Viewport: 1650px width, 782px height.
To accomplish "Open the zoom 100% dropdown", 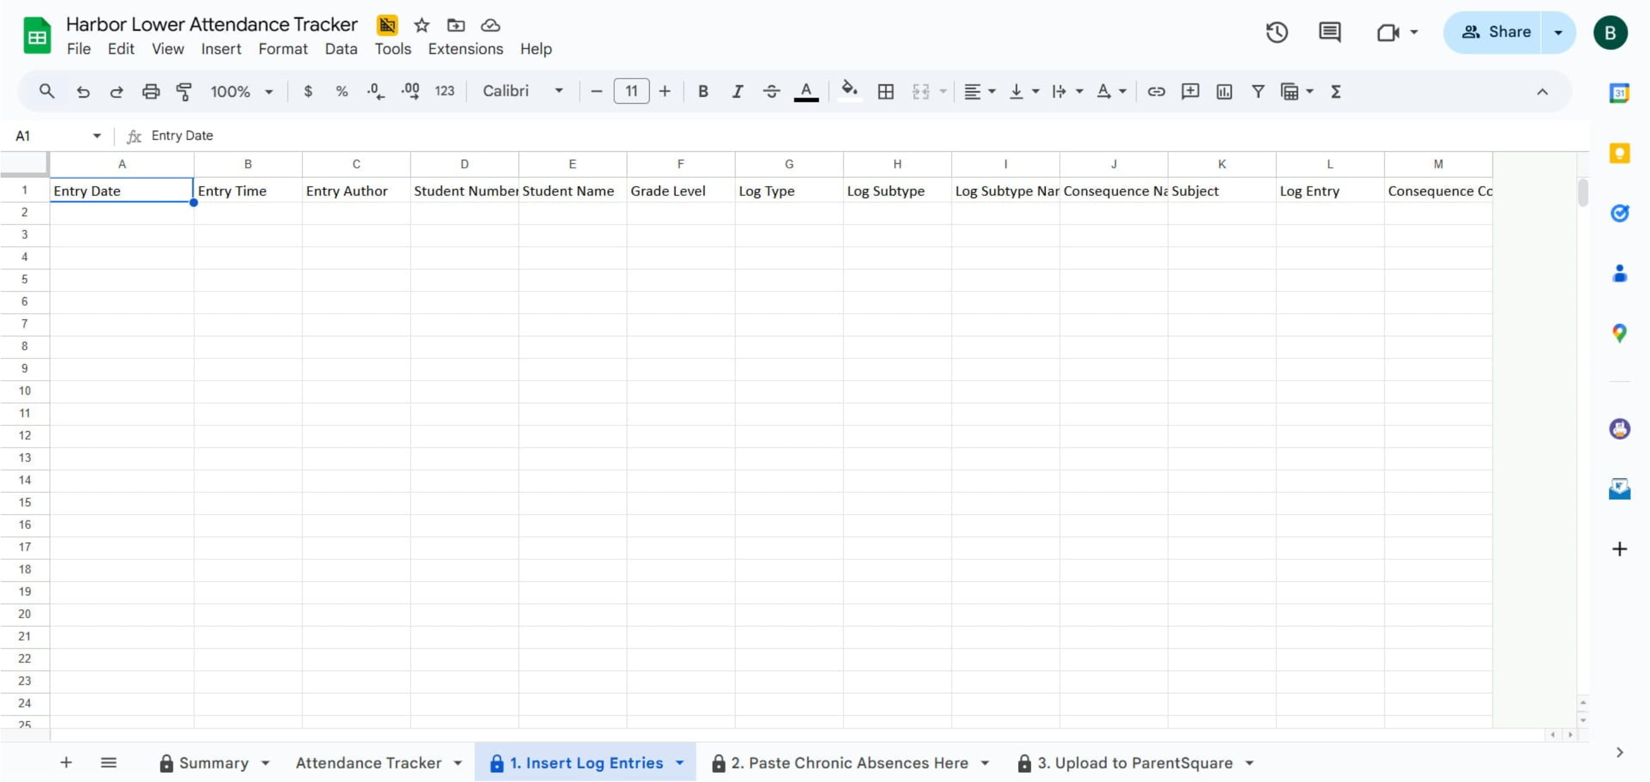I will (x=241, y=92).
